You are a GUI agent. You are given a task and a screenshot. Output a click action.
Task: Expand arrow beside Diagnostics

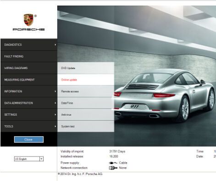[x=55, y=45]
